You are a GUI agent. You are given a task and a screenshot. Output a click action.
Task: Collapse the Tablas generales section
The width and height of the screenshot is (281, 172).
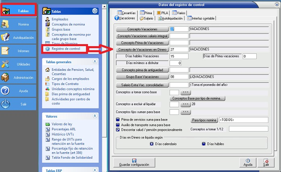pos(95,62)
